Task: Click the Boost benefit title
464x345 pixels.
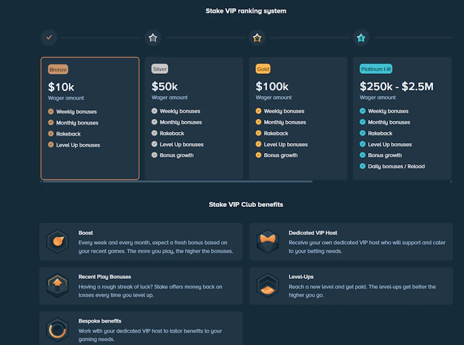Action: [85, 233]
